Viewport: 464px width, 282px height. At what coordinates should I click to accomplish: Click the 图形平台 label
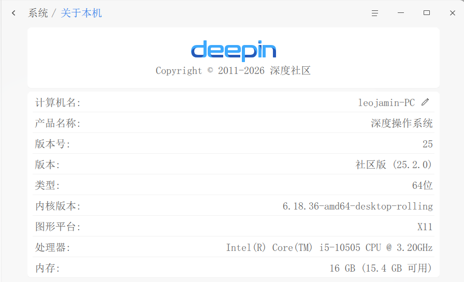coord(57,227)
